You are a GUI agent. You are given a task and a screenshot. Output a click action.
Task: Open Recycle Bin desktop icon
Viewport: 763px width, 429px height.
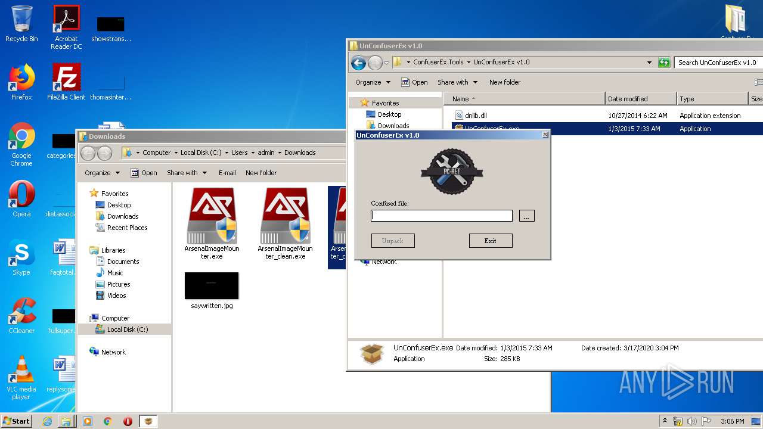click(21, 24)
